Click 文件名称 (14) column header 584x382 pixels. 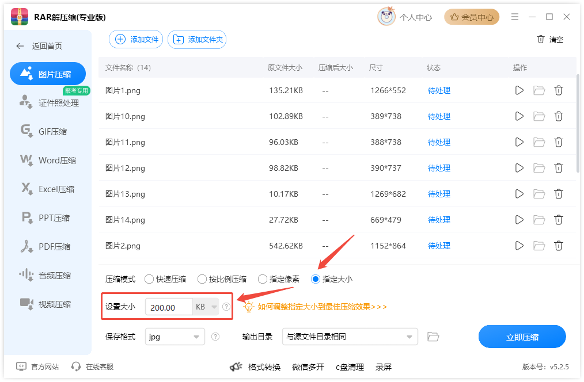128,68
